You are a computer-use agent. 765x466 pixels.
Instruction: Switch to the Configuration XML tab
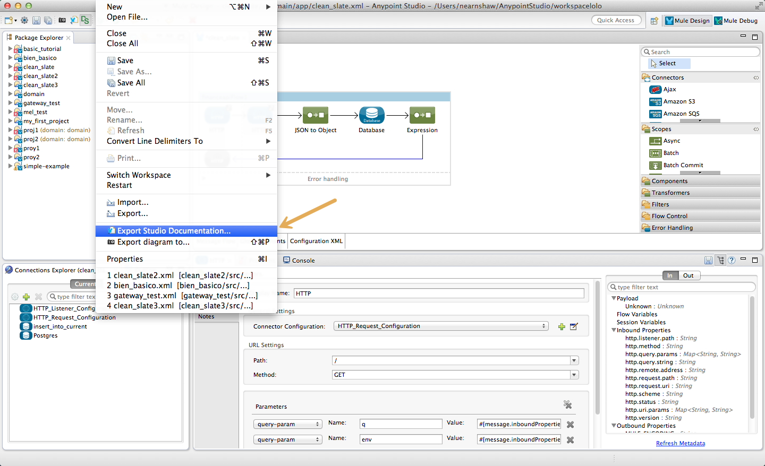click(x=316, y=240)
